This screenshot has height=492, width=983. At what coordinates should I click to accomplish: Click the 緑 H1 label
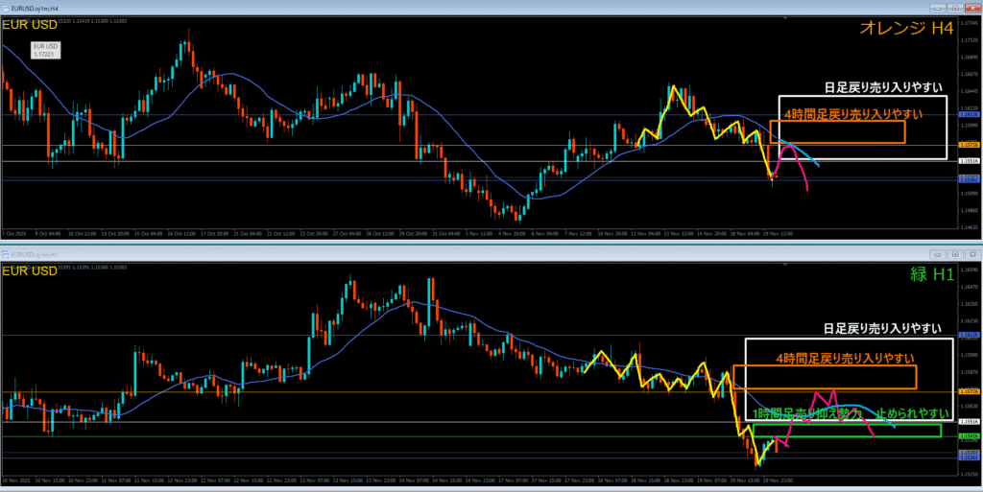(931, 274)
